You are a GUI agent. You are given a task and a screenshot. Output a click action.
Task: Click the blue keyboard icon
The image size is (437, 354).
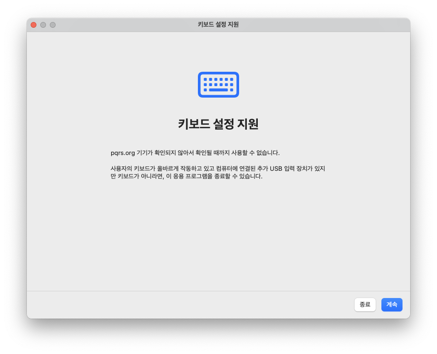click(218, 85)
